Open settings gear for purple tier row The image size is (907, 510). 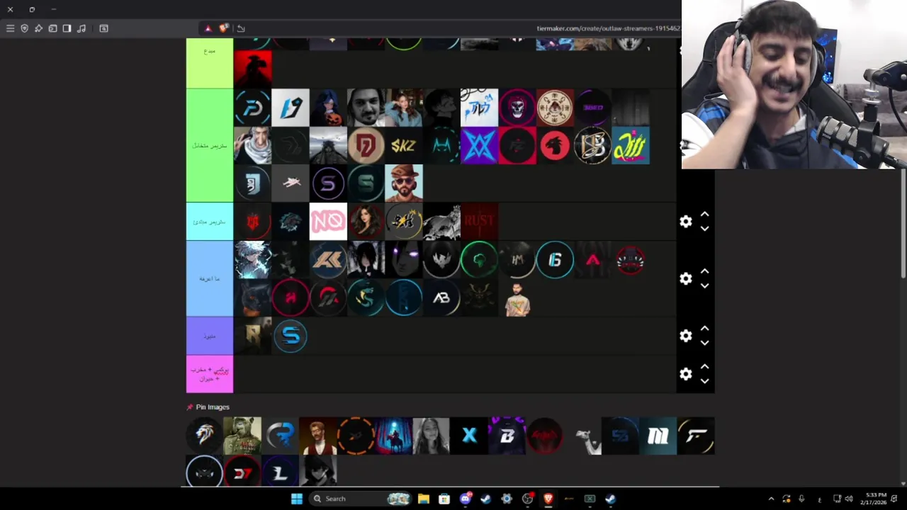coord(685,336)
